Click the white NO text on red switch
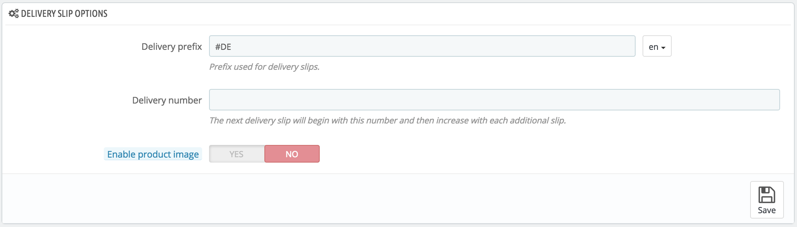The height and width of the screenshot is (227, 797). (x=292, y=154)
